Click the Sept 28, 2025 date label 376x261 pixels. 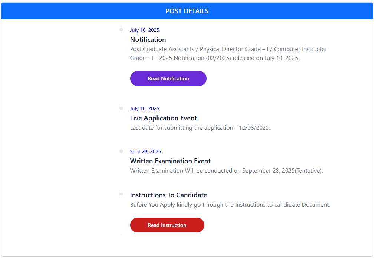[x=145, y=151]
